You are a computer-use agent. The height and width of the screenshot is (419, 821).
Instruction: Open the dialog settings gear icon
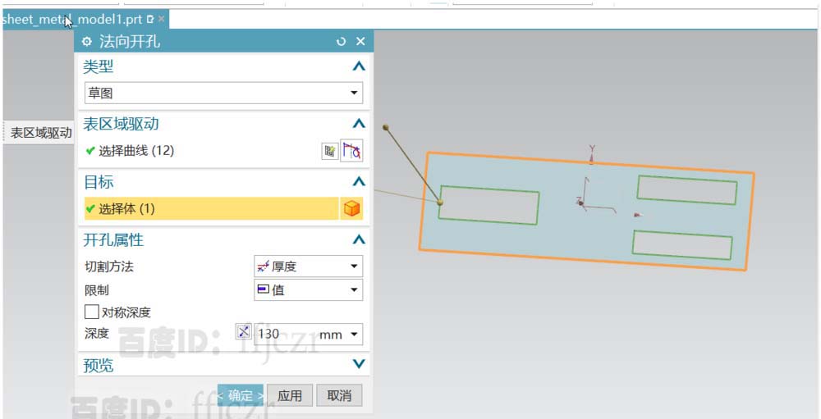(x=87, y=41)
